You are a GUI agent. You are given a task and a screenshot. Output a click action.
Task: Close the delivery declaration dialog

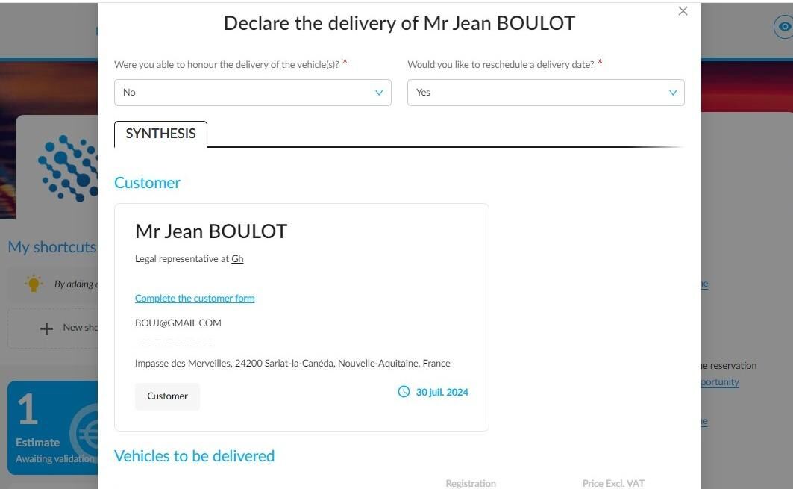point(683,11)
